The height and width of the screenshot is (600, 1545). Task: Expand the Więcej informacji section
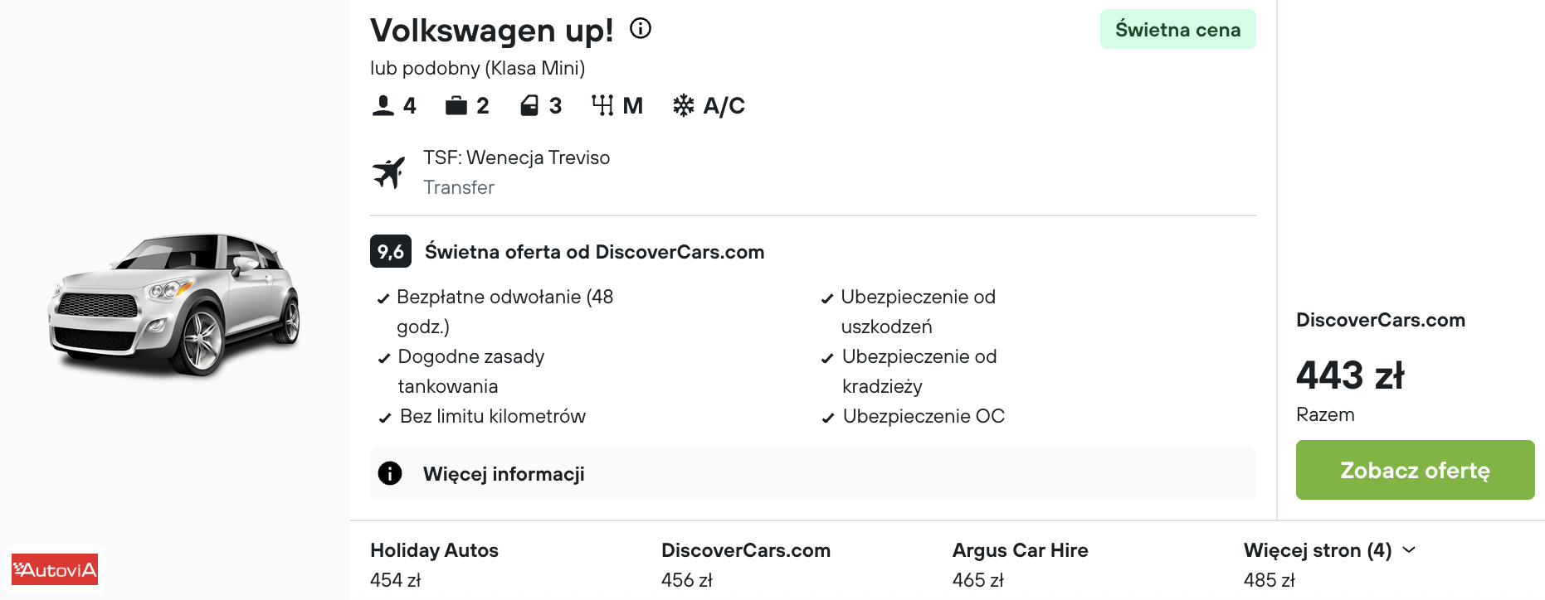click(x=504, y=474)
